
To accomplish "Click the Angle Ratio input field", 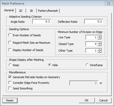I will click(x=42, y=21).
